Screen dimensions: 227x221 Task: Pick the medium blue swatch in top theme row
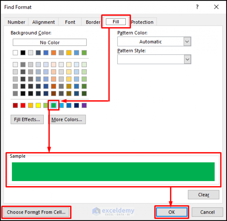pyautogui.click(x=46, y=53)
